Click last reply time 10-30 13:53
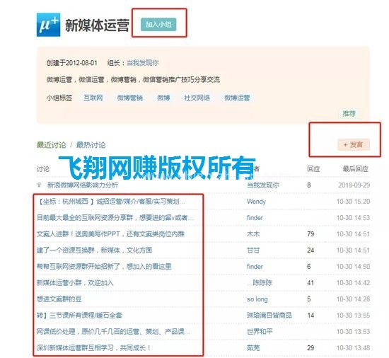Viewport: 389px width, 358px height. [x=353, y=331]
